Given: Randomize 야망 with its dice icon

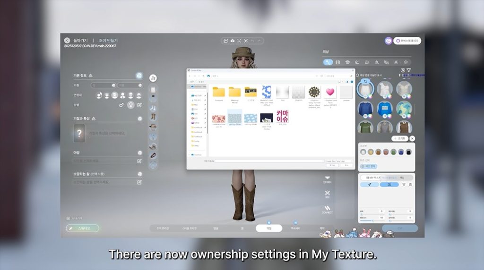Looking at the screenshot, I should [140, 153].
